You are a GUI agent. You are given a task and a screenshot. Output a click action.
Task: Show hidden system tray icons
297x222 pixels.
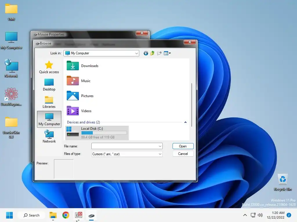[x=245, y=215]
